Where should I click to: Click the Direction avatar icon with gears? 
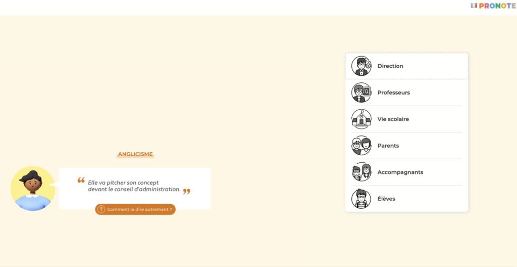tap(361, 66)
